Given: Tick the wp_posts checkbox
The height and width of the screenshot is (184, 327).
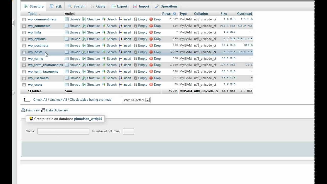Looking at the screenshot, I should tap(24, 52).
